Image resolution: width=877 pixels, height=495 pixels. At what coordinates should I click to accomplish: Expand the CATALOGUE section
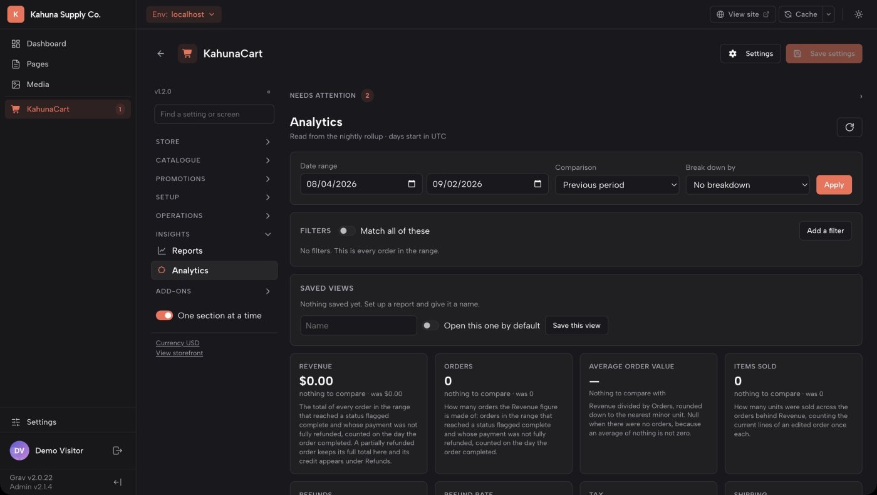[x=214, y=160]
